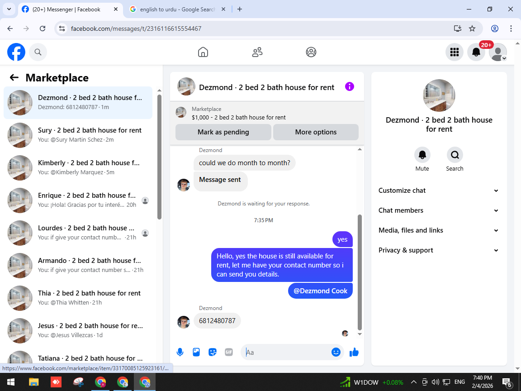Close the Google Search tab

point(223,10)
